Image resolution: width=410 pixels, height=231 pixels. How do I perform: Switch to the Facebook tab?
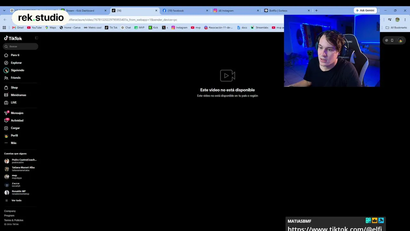(185, 11)
